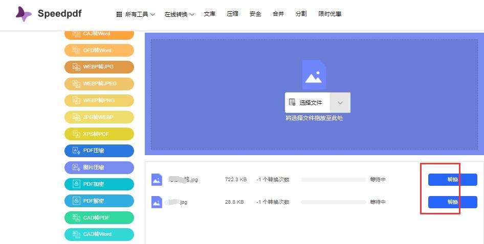Viewport: 484px width, 244px height.
Task: Open the PDF压缩 tool
Action: [99, 151]
